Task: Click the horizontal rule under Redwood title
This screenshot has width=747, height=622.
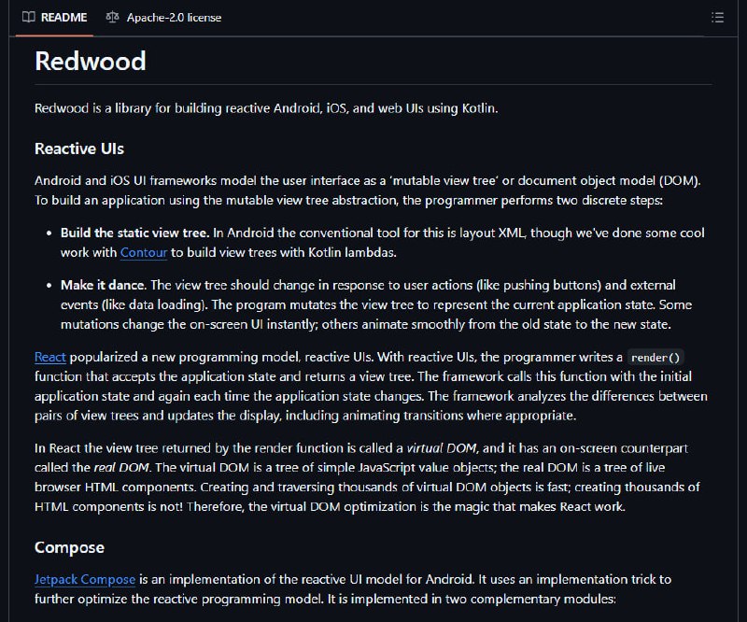Action: [x=373, y=84]
